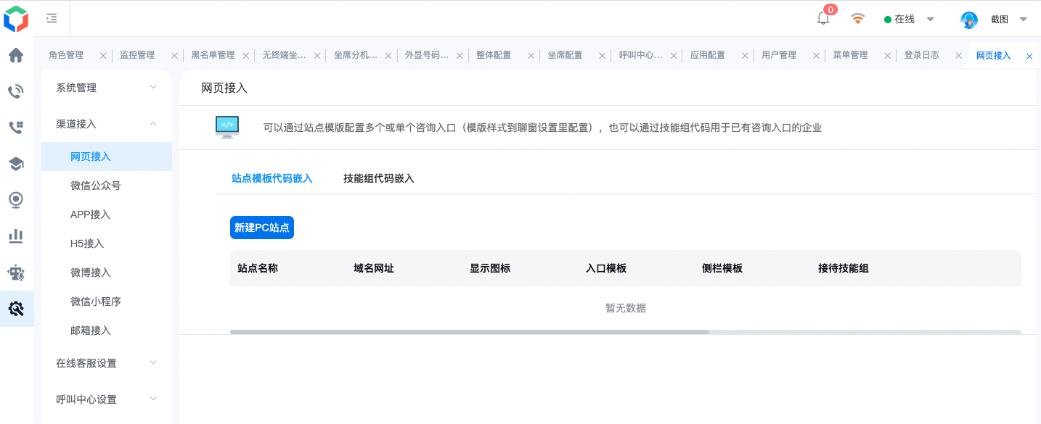Open the bar chart statistics icon
Viewport: 1041px width, 424px height.
click(x=16, y=236)
